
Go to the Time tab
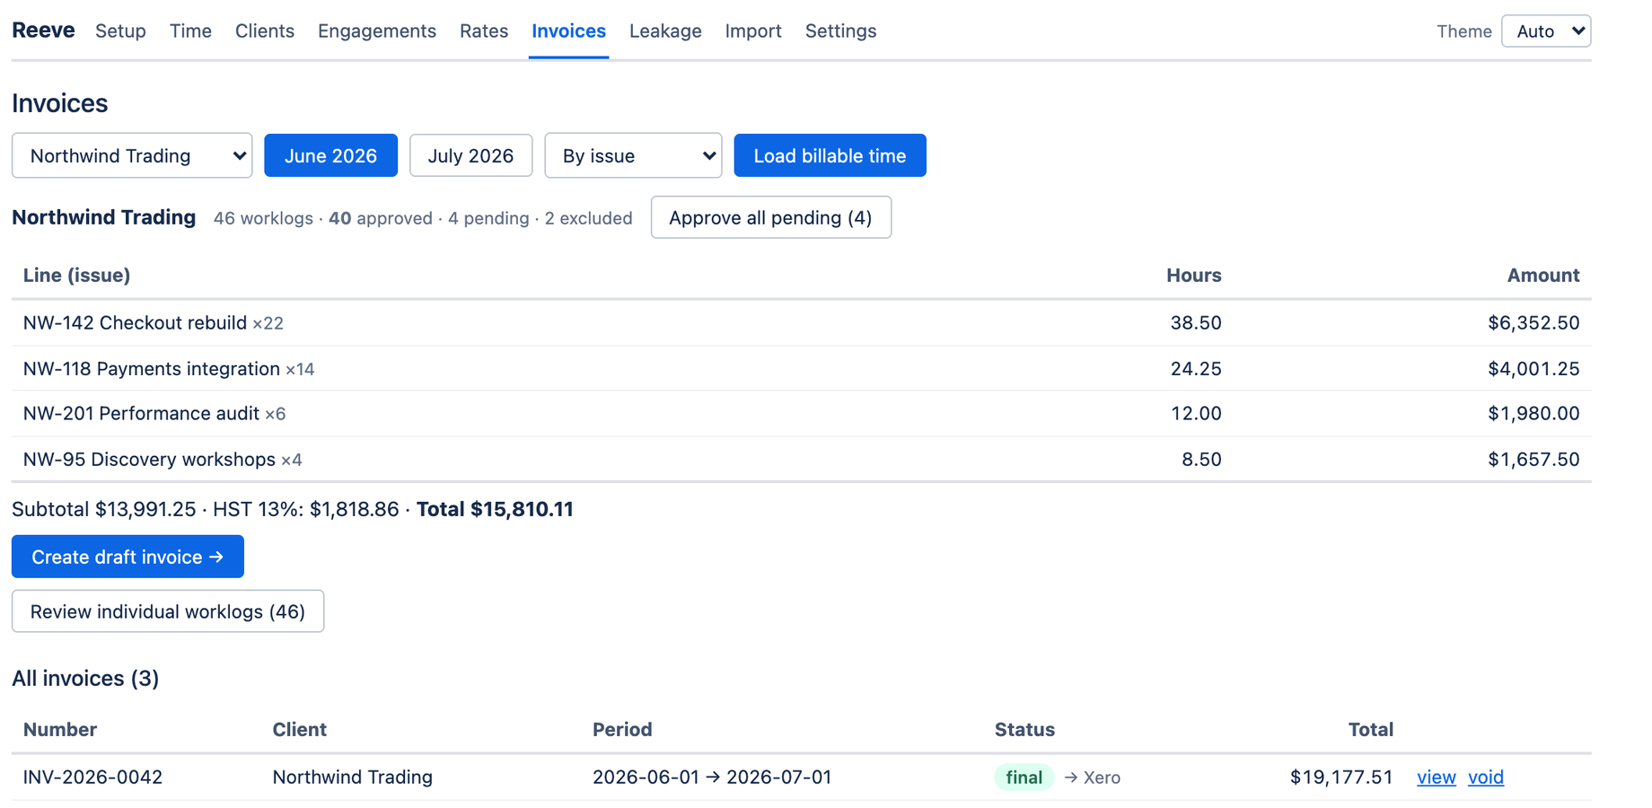(190, 31)
